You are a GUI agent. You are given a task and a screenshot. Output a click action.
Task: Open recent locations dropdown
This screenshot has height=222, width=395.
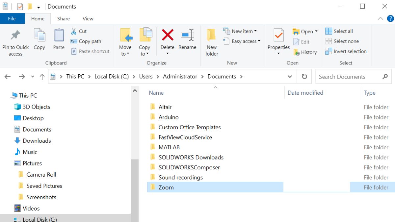click(x=32, y=77)
